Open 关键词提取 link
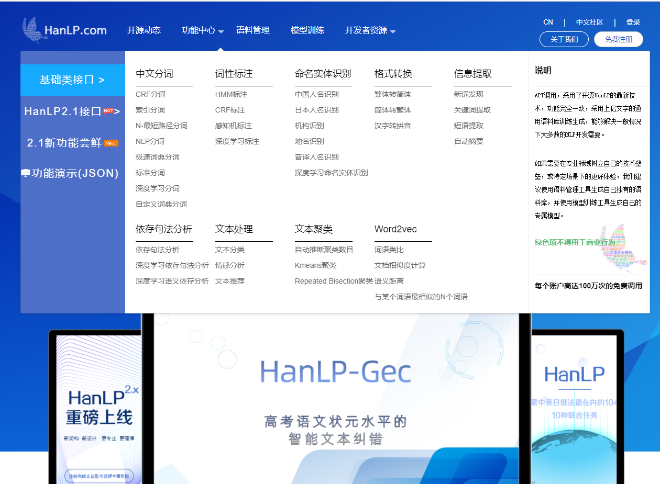Image resolution: width=660 pixels, height=484 pixels. click(x=472, y=110)
